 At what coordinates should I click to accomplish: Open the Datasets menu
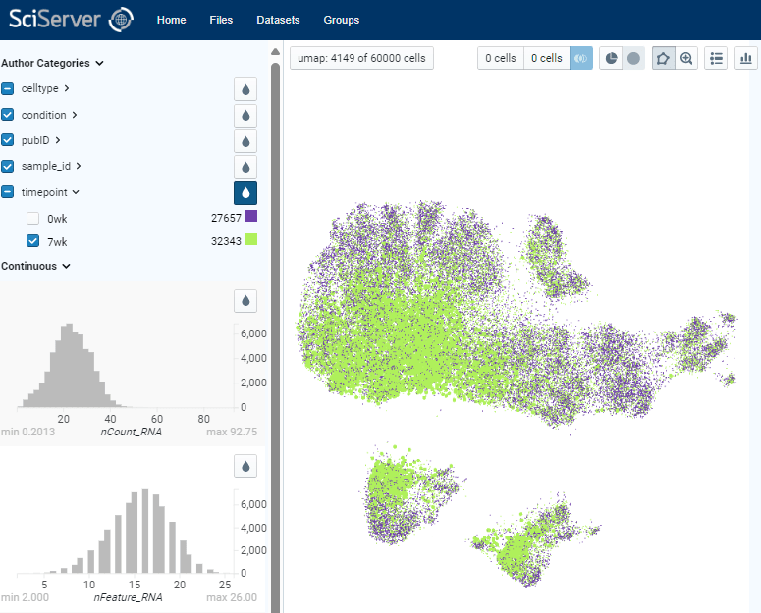click(x=278, y=20)
